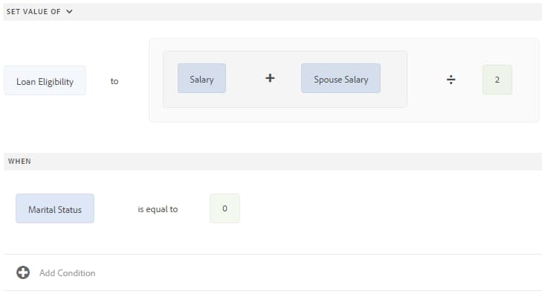Click the WHEN section header
Viewport: 542px width, 297px height.
click(273, 162)
